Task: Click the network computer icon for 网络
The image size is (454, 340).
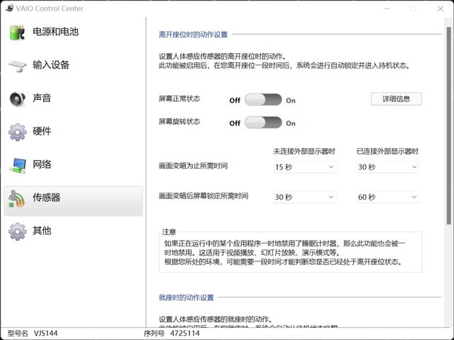Action: (x=17, y=165)
